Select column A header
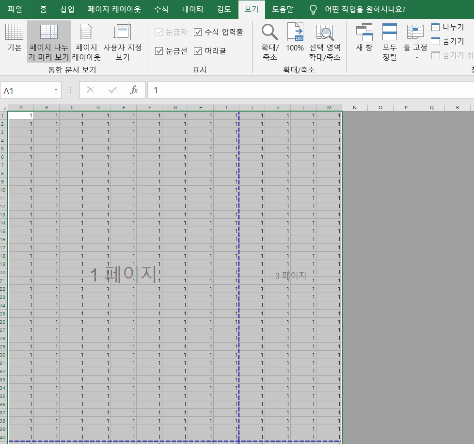Viewport: 474px width, 444px height. tap(21, 107)
